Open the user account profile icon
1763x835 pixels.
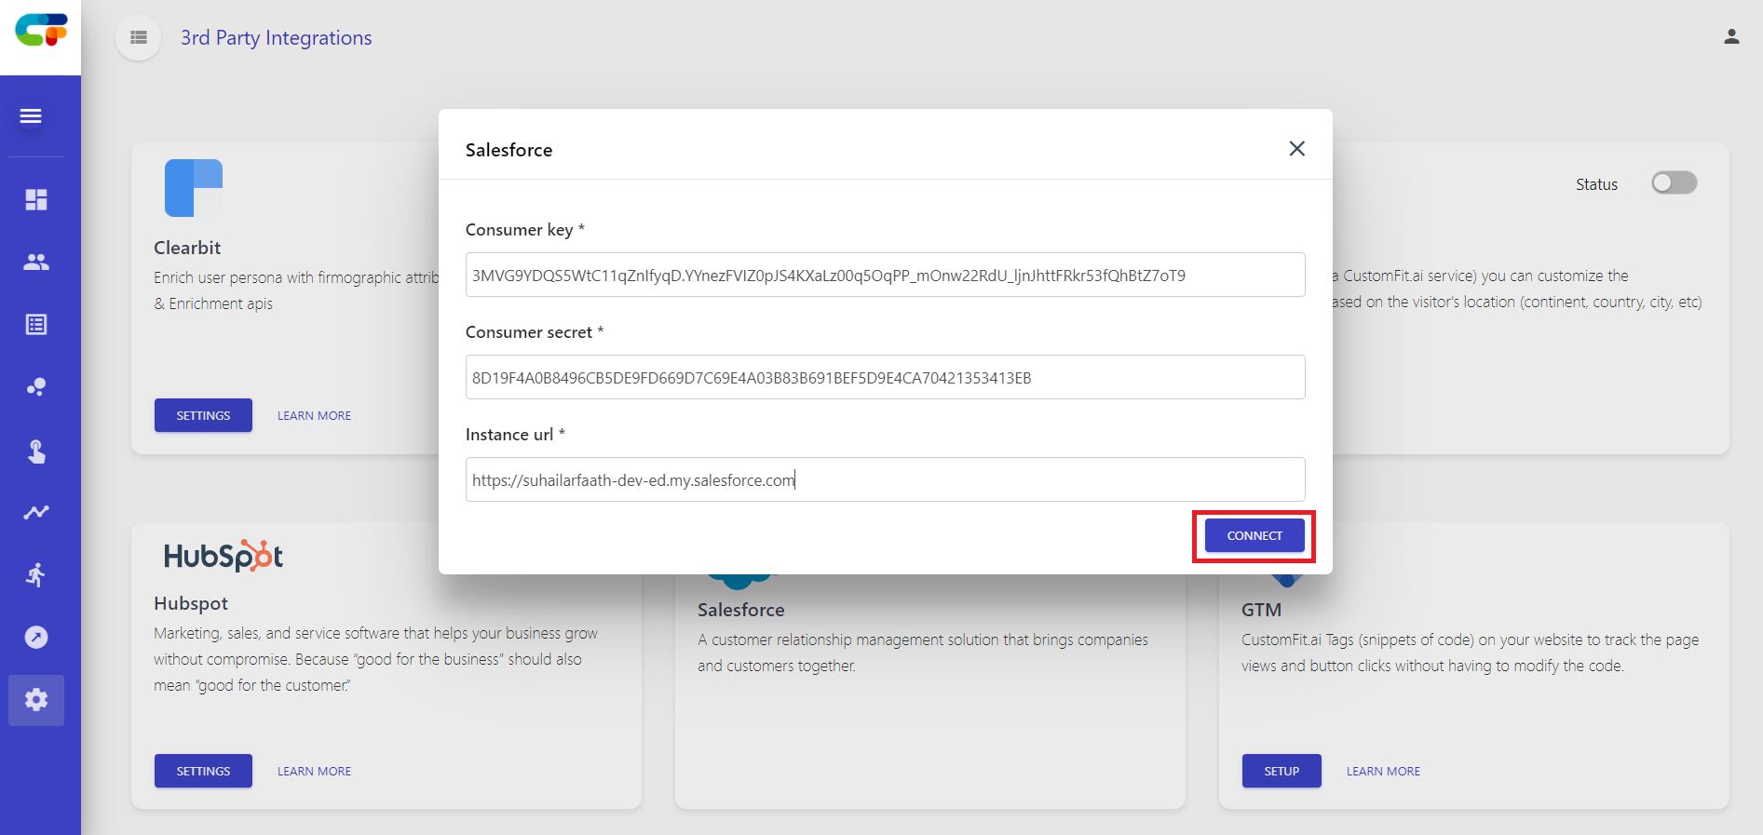(x=1731, y=37)
